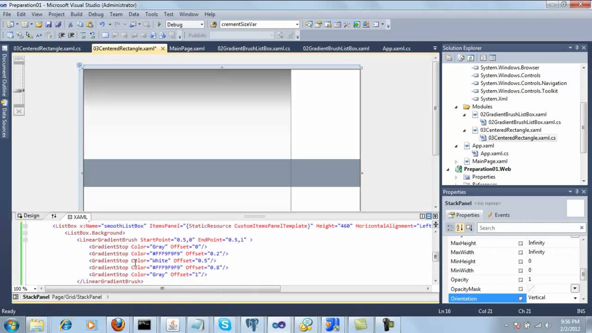This screenshot has height=333, width=592.
Task: Click the Increase Indent icon
Action: (x=71, y=35)
